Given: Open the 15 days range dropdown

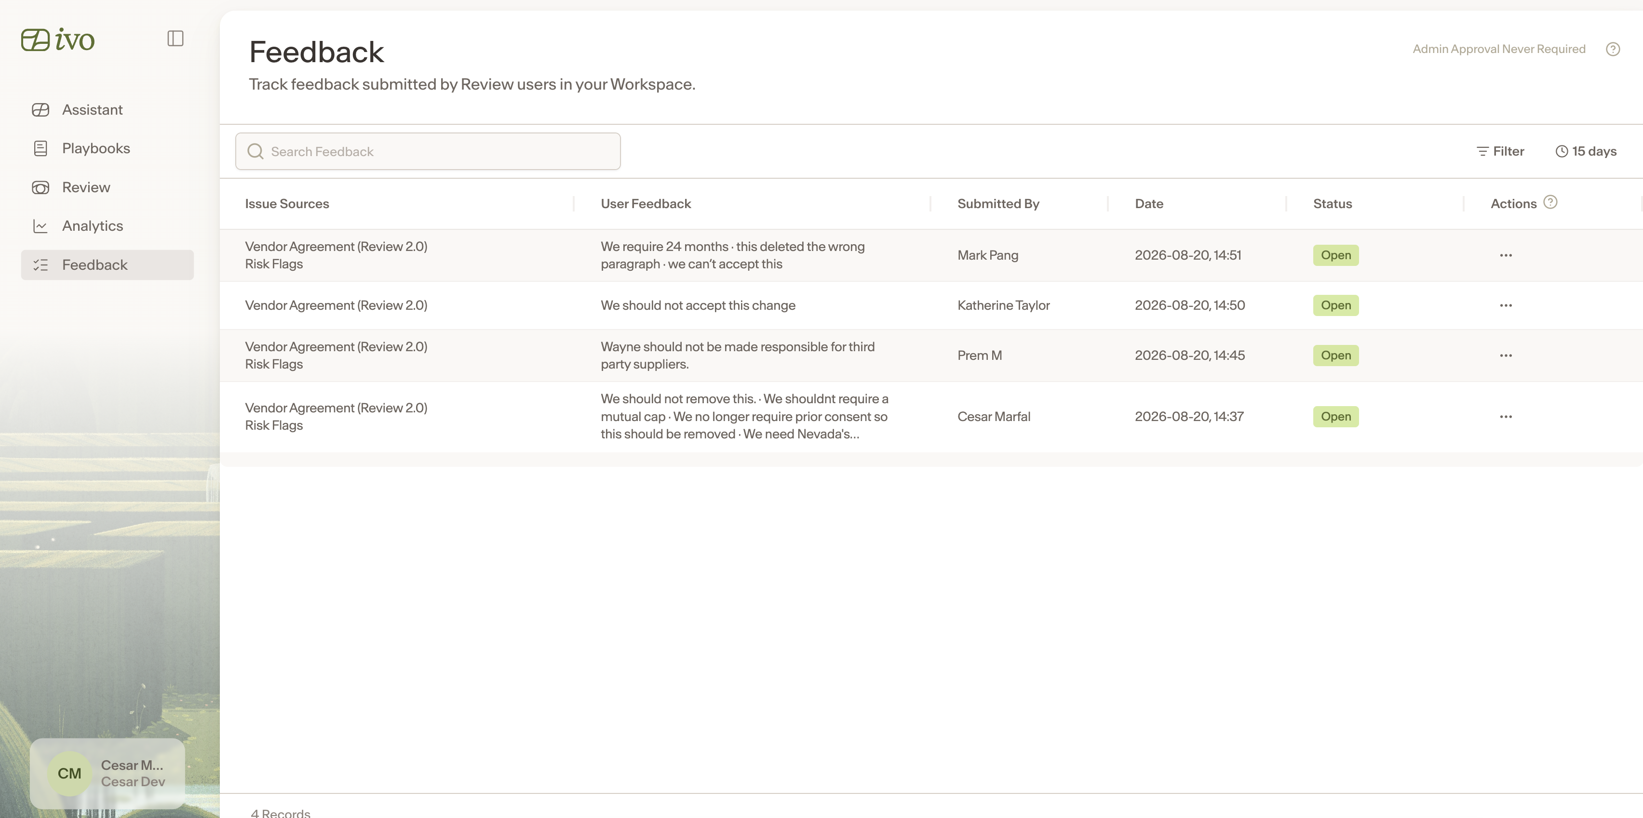Looking at the screenshot, I should (1586, 151).
